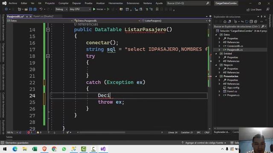The height and width of the screenshot is (153, 273).
Task: Click the warning count indicator
Action: click(39, 132)
